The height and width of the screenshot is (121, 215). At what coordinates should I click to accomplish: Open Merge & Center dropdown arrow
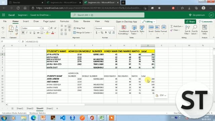91,33
